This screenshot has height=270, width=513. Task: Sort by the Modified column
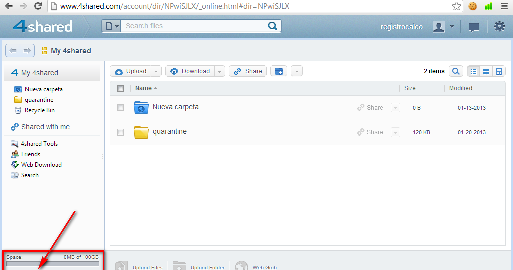pos(461,88)
